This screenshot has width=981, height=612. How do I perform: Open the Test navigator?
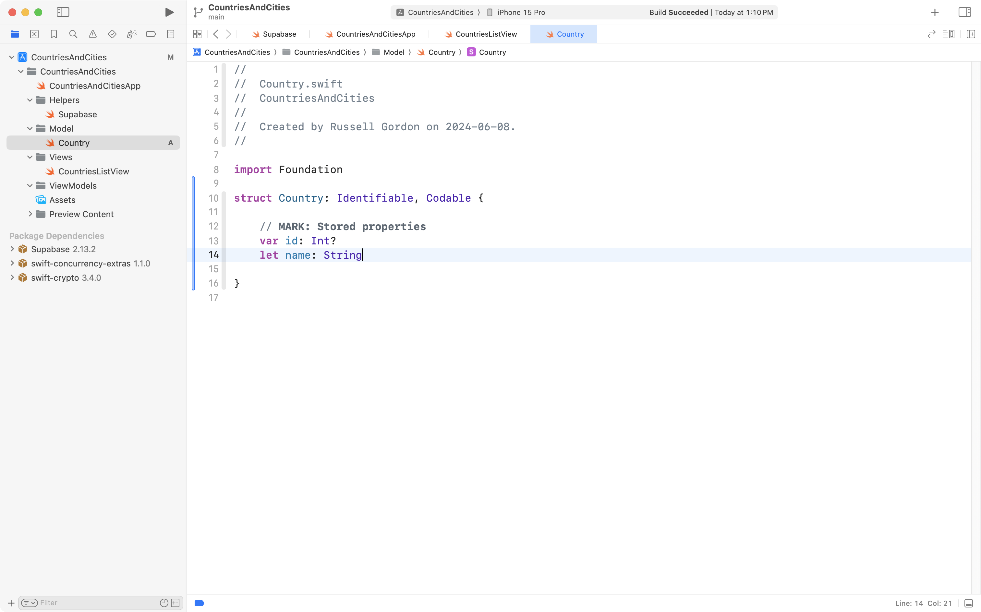click(112, 34)
